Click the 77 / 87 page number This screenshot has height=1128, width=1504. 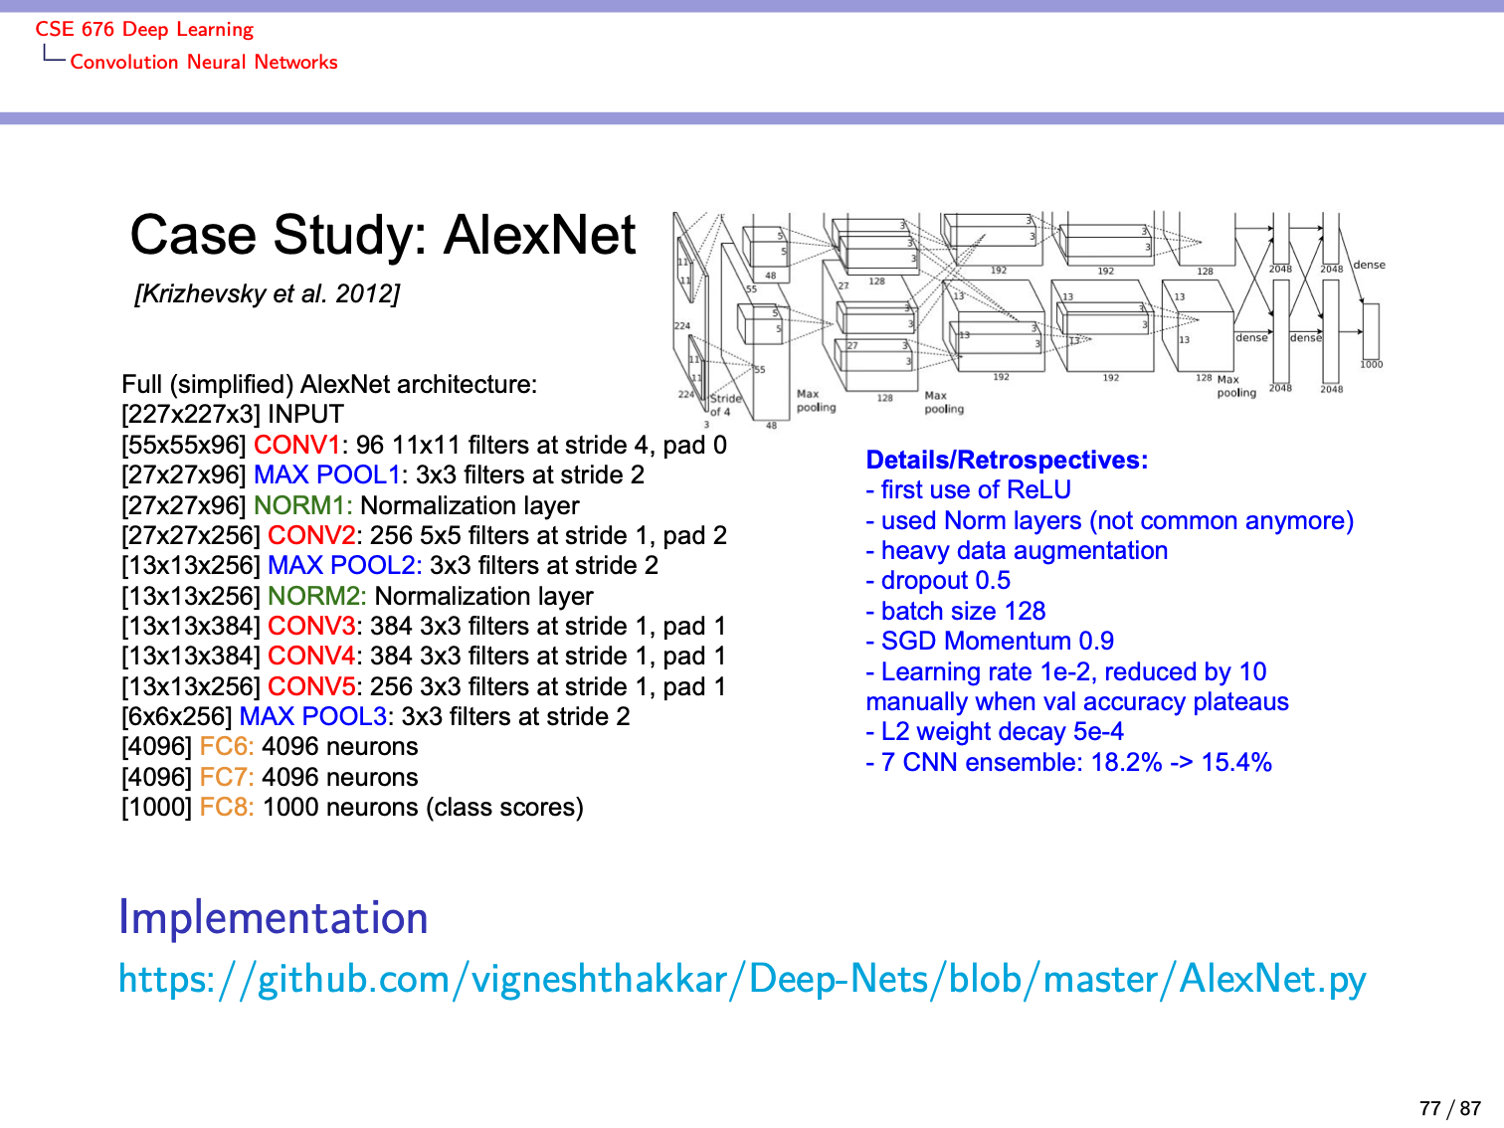coord(1450,1108)
